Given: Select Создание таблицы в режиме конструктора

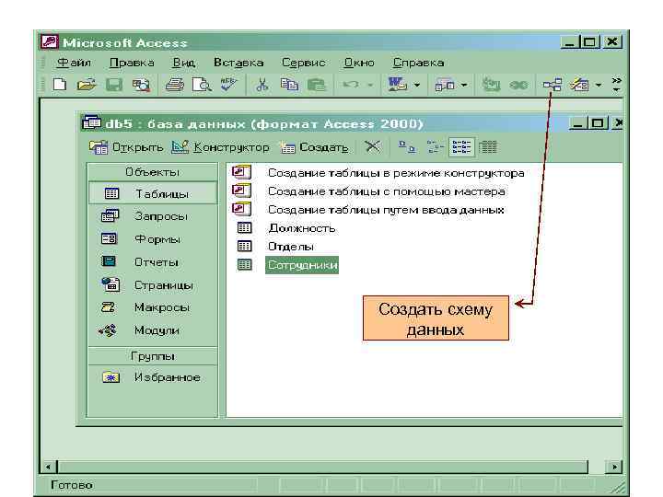Looking at the screenshot, I should (x=396, y=173).
